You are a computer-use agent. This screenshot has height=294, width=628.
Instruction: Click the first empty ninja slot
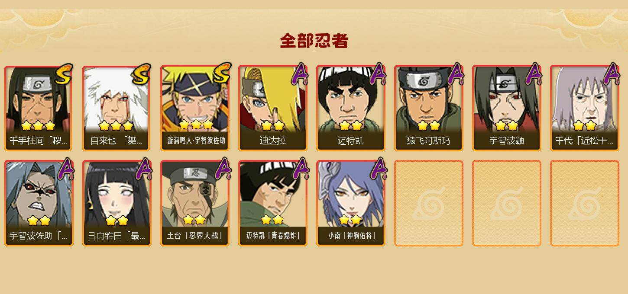click(429, 203)
